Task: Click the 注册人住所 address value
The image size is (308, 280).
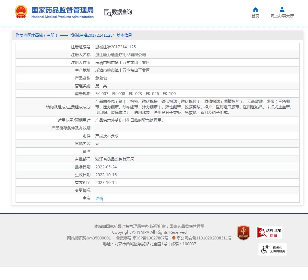Action: [122, 63]
